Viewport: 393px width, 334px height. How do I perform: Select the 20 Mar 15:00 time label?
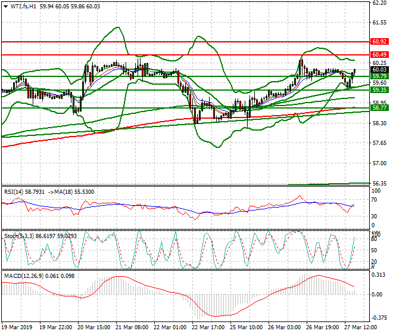point(93,327)
